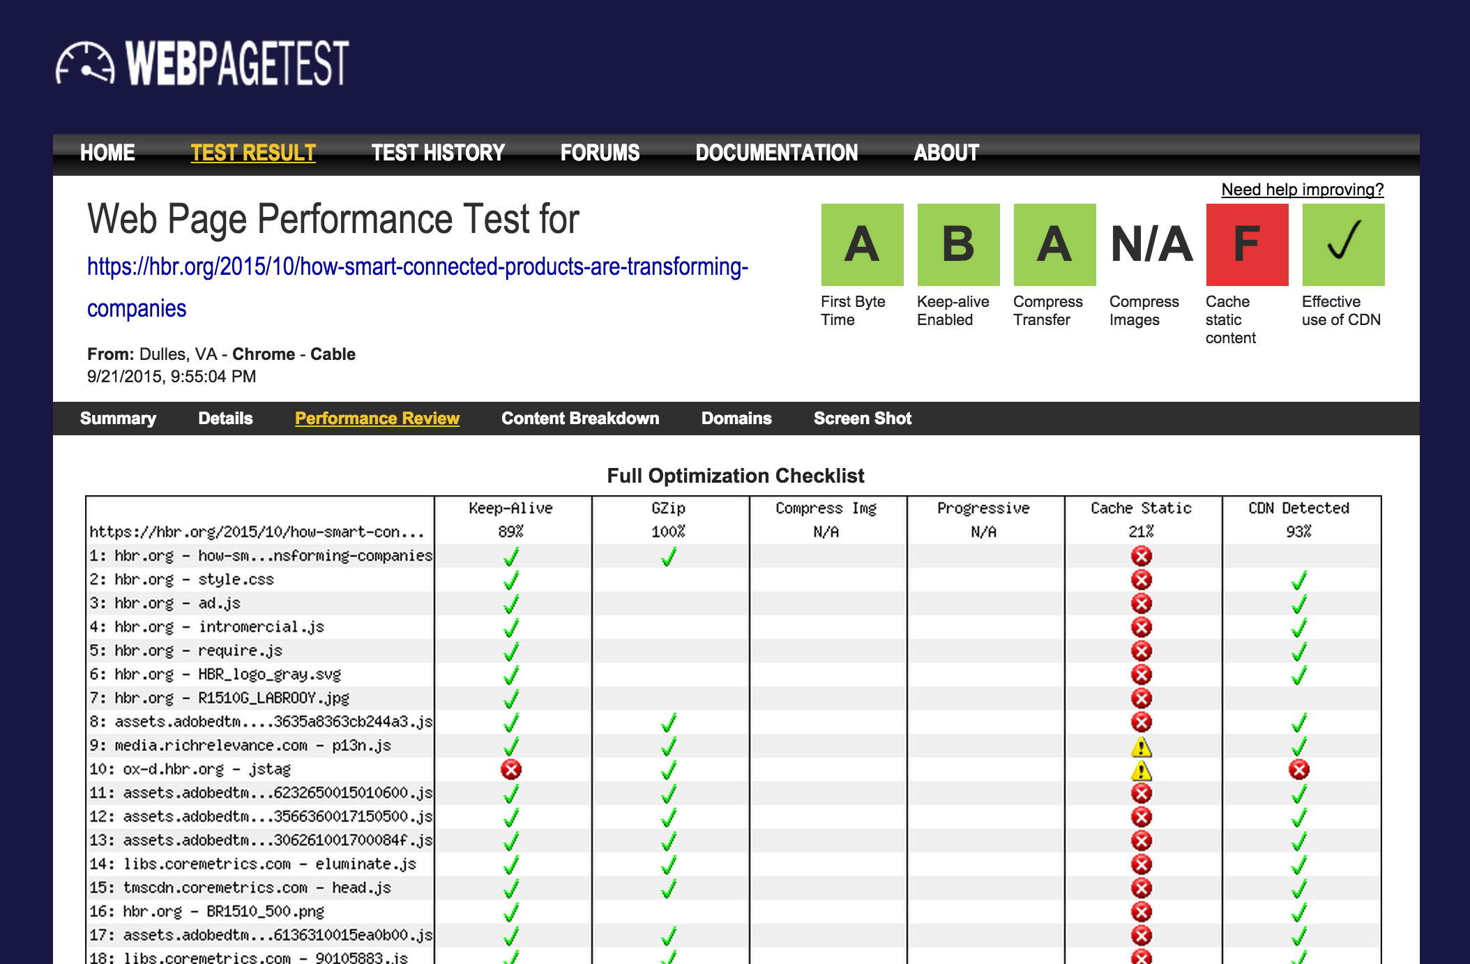This screenshot has height=964, width=1470.
Task: Click the GZip checkmark for the first request row
Action: point(669,557)
